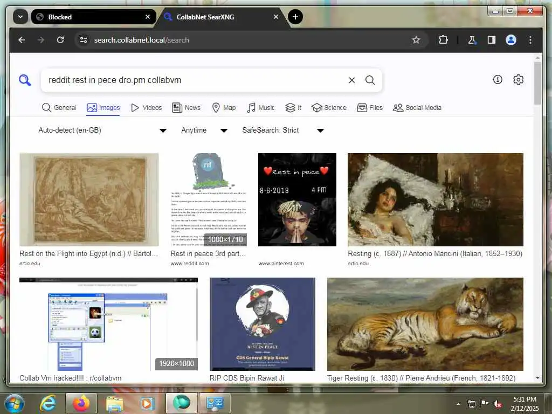Image resolution: width=552 pixels, height=414 pixels.
Task: Open the Windows Start menu
Action: point(13,403)
